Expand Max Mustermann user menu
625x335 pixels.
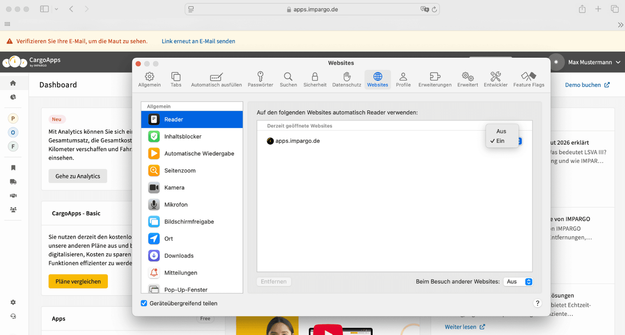pos(594,62)
